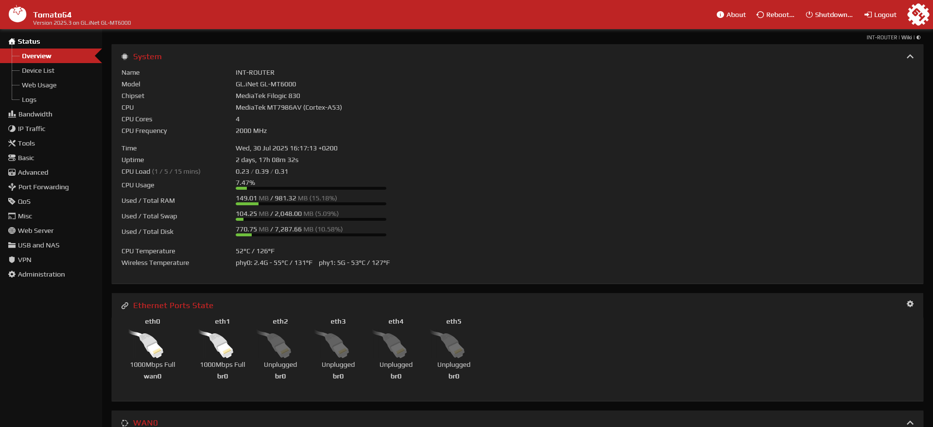The width and height of the screenshot is (933, 427).
Task: Click the 'MediaTek MT7986AV (Cortex-A53)' CPU value
Action: coord(289,107)
